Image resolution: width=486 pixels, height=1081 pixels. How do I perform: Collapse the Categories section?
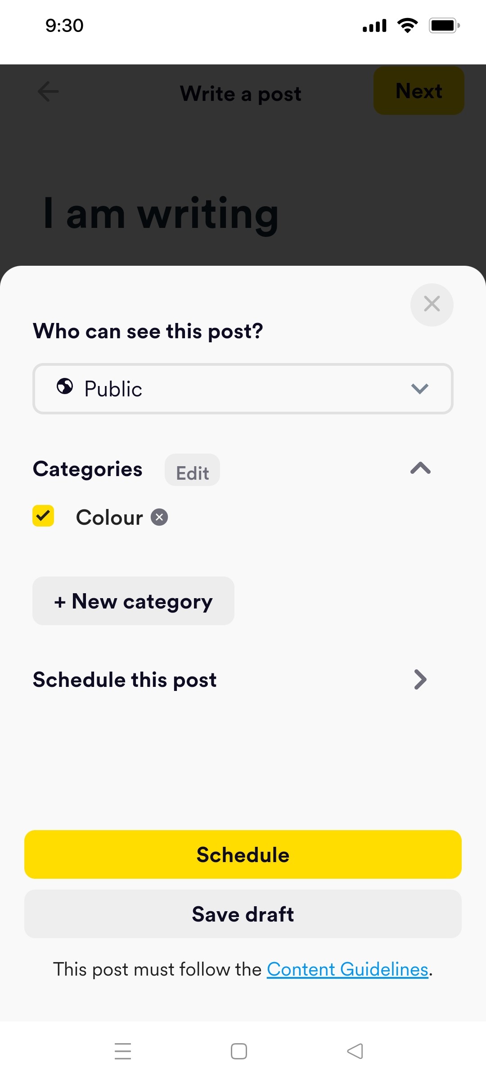(420, 469)
